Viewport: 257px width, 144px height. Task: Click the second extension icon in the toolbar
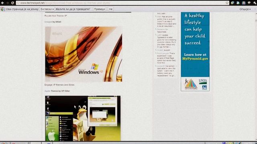pyautogui.click(x=238, y=3)
